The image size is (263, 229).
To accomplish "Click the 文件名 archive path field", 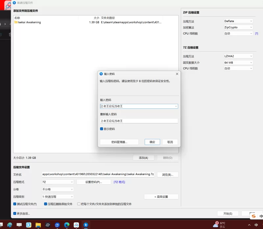I will coord(98,174).
